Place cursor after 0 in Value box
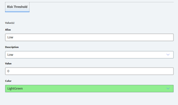This screenshot has height=105, width=178. (9, 71)
